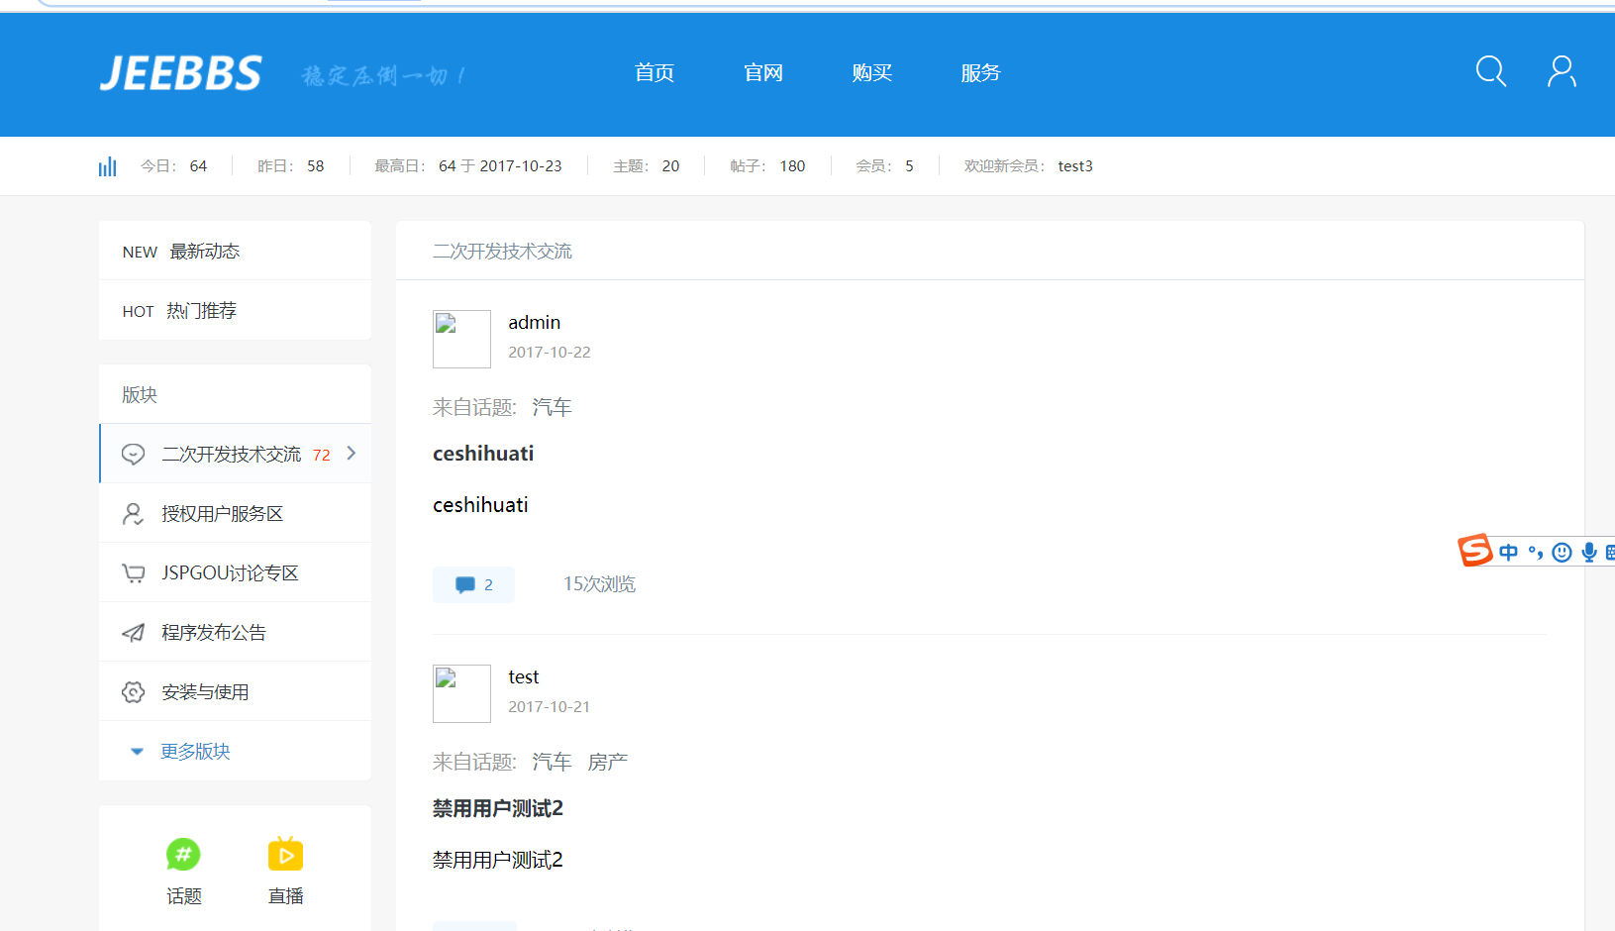Open the Sogou emoji smiley icon

pyautogui.click(x=1563, y=552)
